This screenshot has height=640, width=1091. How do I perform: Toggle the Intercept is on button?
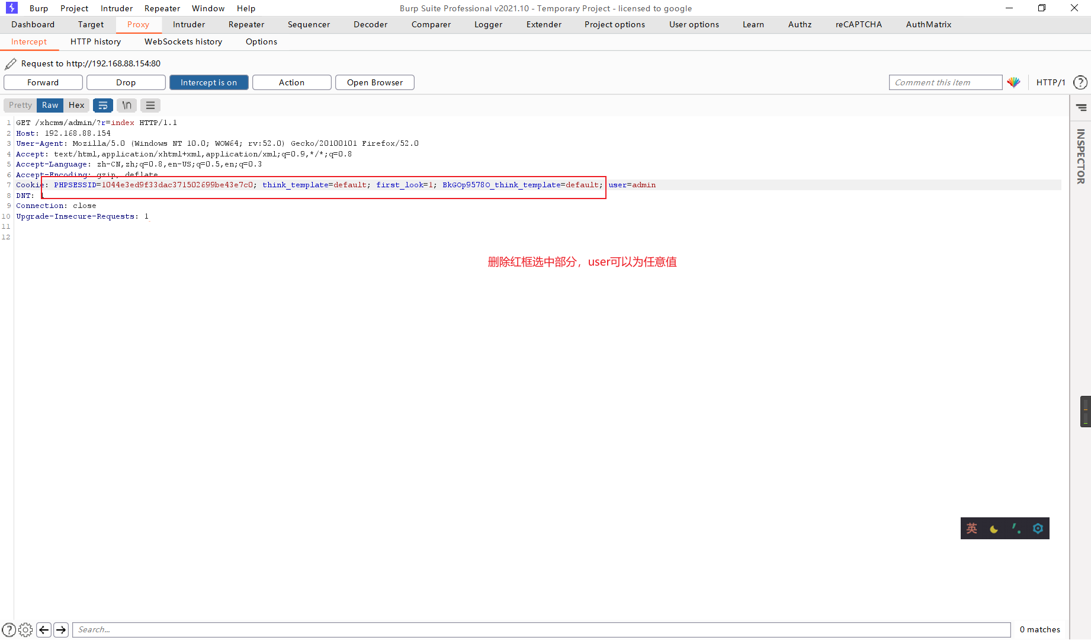[x=209, y=82]
